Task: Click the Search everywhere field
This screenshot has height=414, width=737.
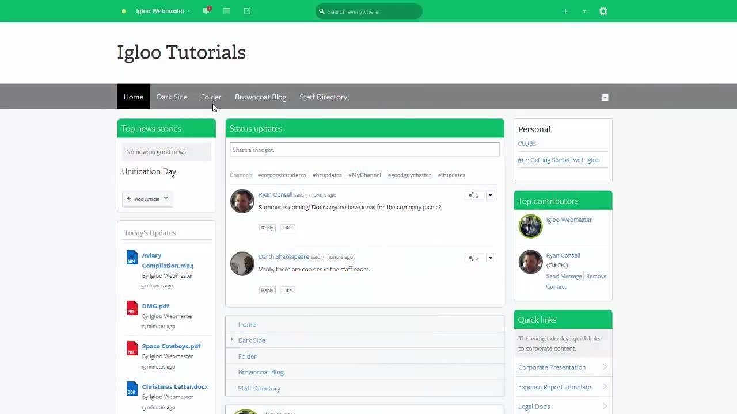Action: coord(369,11)
